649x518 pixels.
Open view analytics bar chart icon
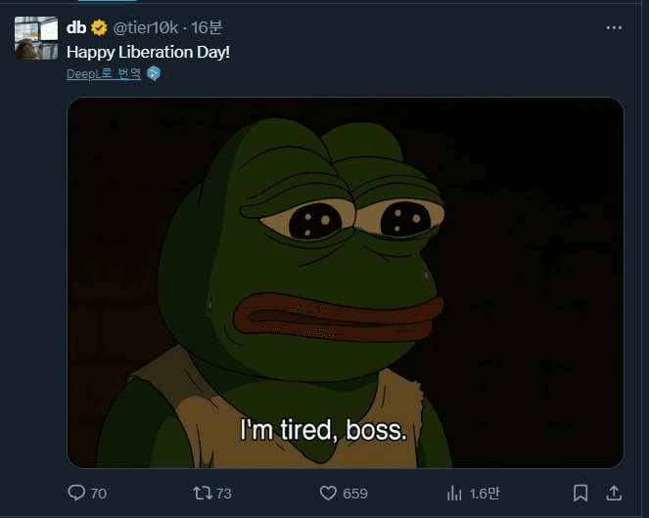454,493
